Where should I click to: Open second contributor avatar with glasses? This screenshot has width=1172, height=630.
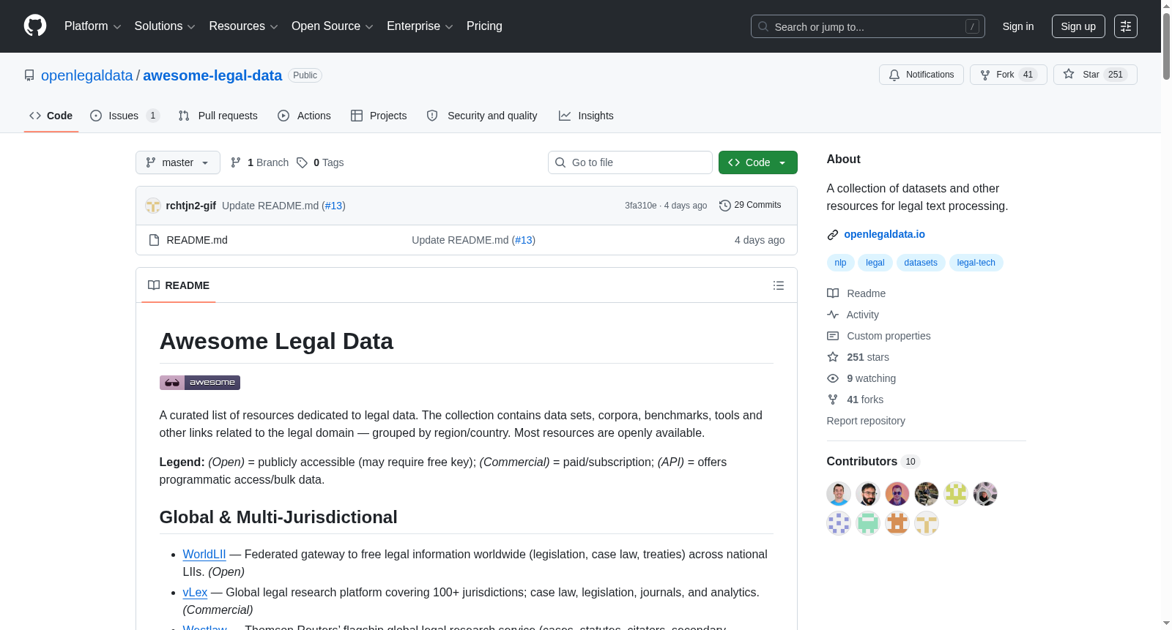868,494
